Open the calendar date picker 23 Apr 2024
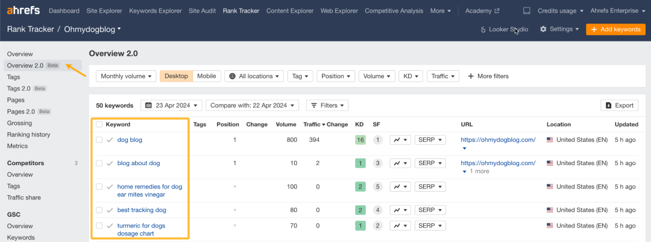This screenshot has height=242, width=651. tap(171, 106)
